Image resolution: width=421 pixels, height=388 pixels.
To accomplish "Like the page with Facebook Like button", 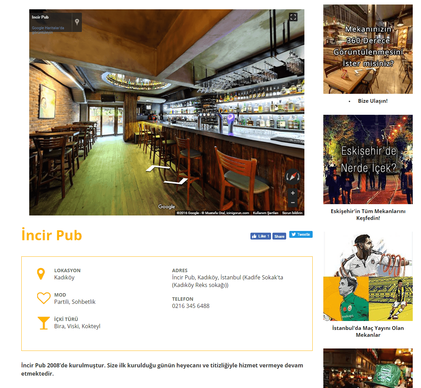I will [x=260, y=236].
